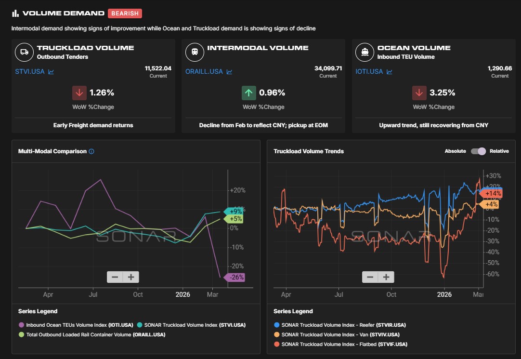This screenshot has height=359, width=521.
Task: Click the red down arrow for Truckload WoW change
Action: [x=79, y=93]
